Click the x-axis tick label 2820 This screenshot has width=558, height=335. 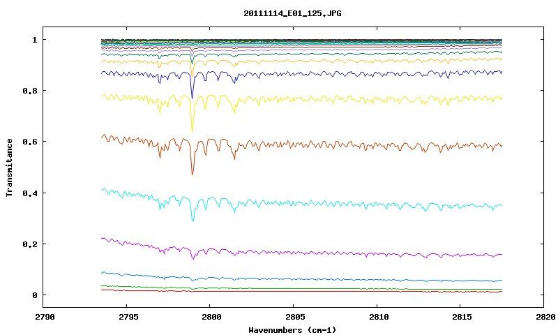pos(545,317)
